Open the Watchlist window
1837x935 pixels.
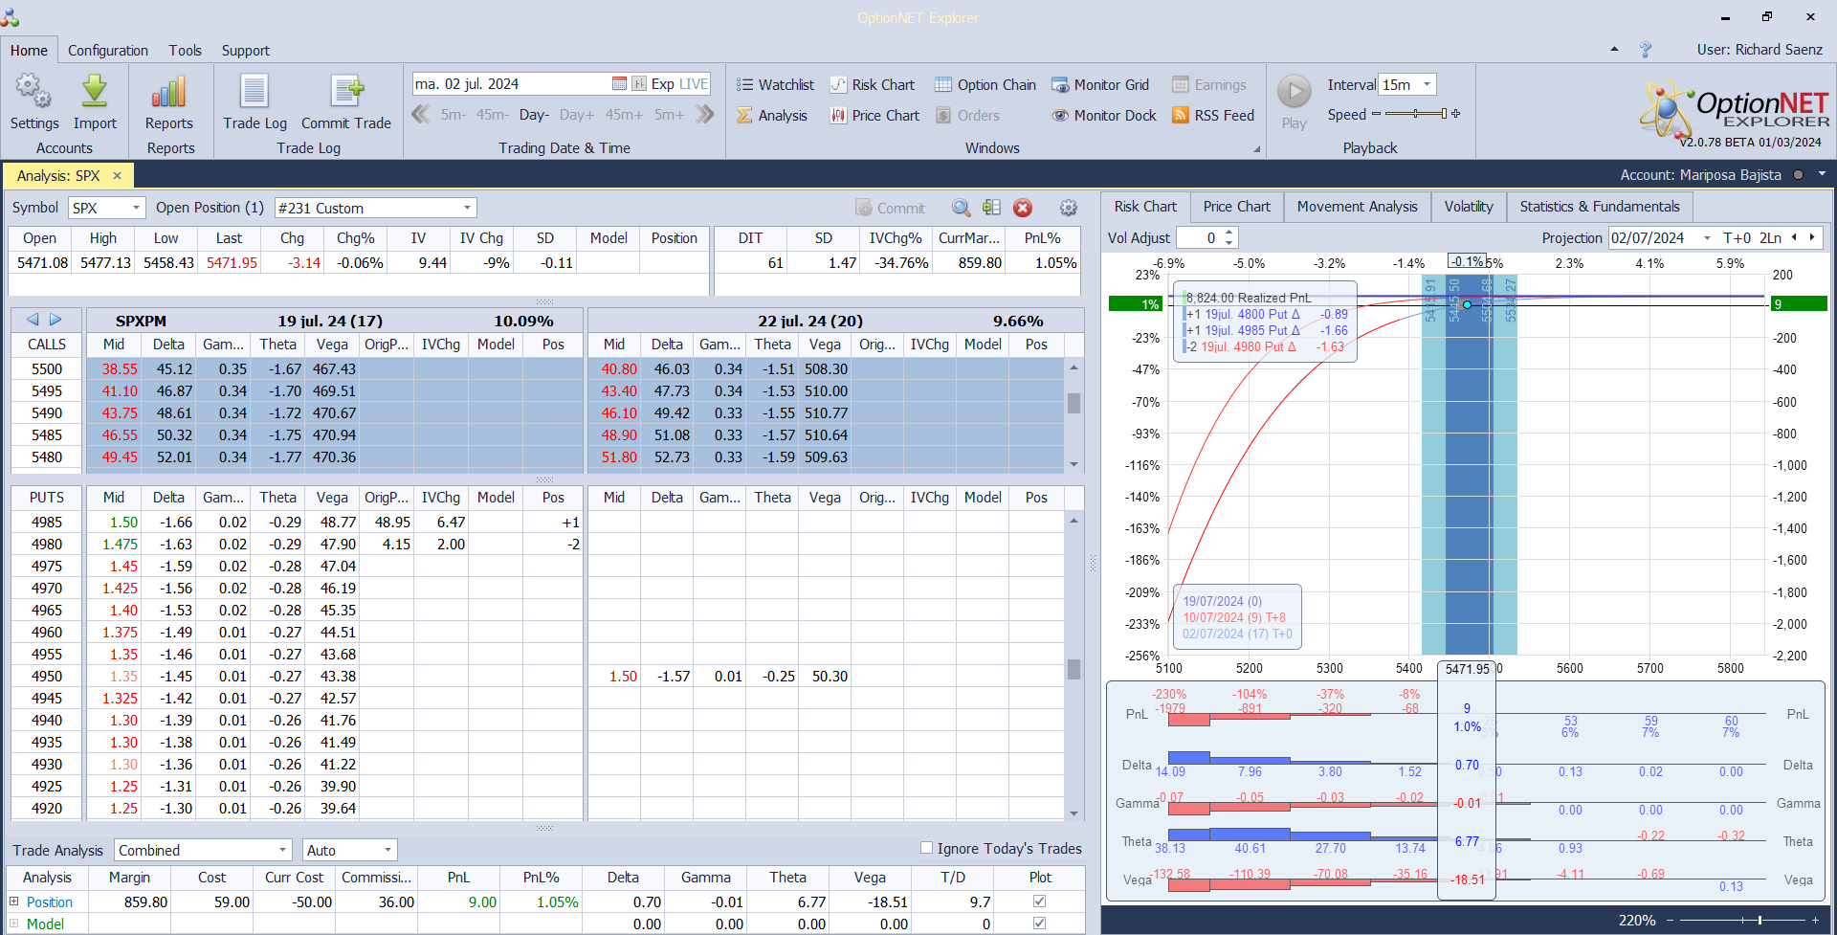point(775,85)
